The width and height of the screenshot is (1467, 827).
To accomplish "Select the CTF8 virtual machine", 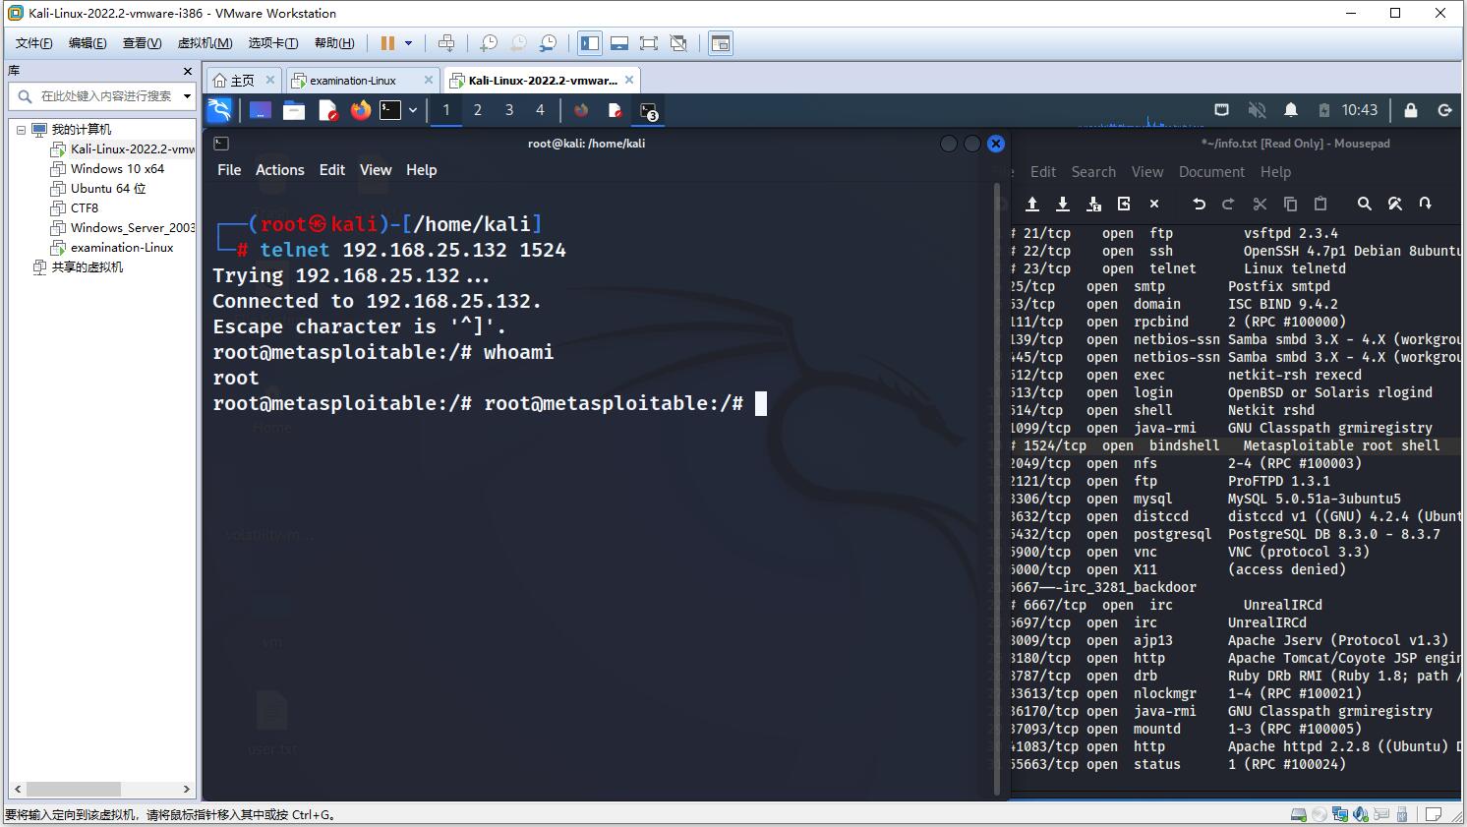I will coord(76,208).
